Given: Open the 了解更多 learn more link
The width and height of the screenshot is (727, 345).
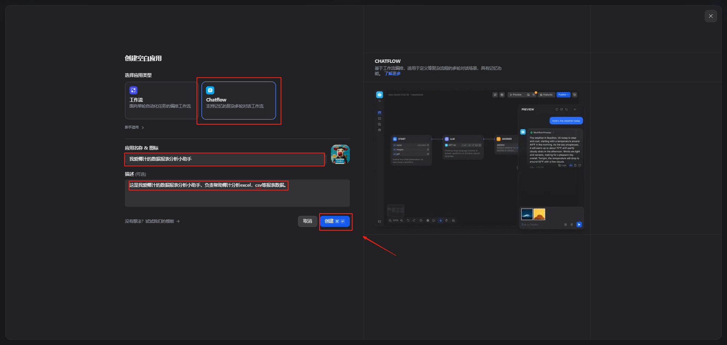Looking at the screenshot, I should [393, 73].
